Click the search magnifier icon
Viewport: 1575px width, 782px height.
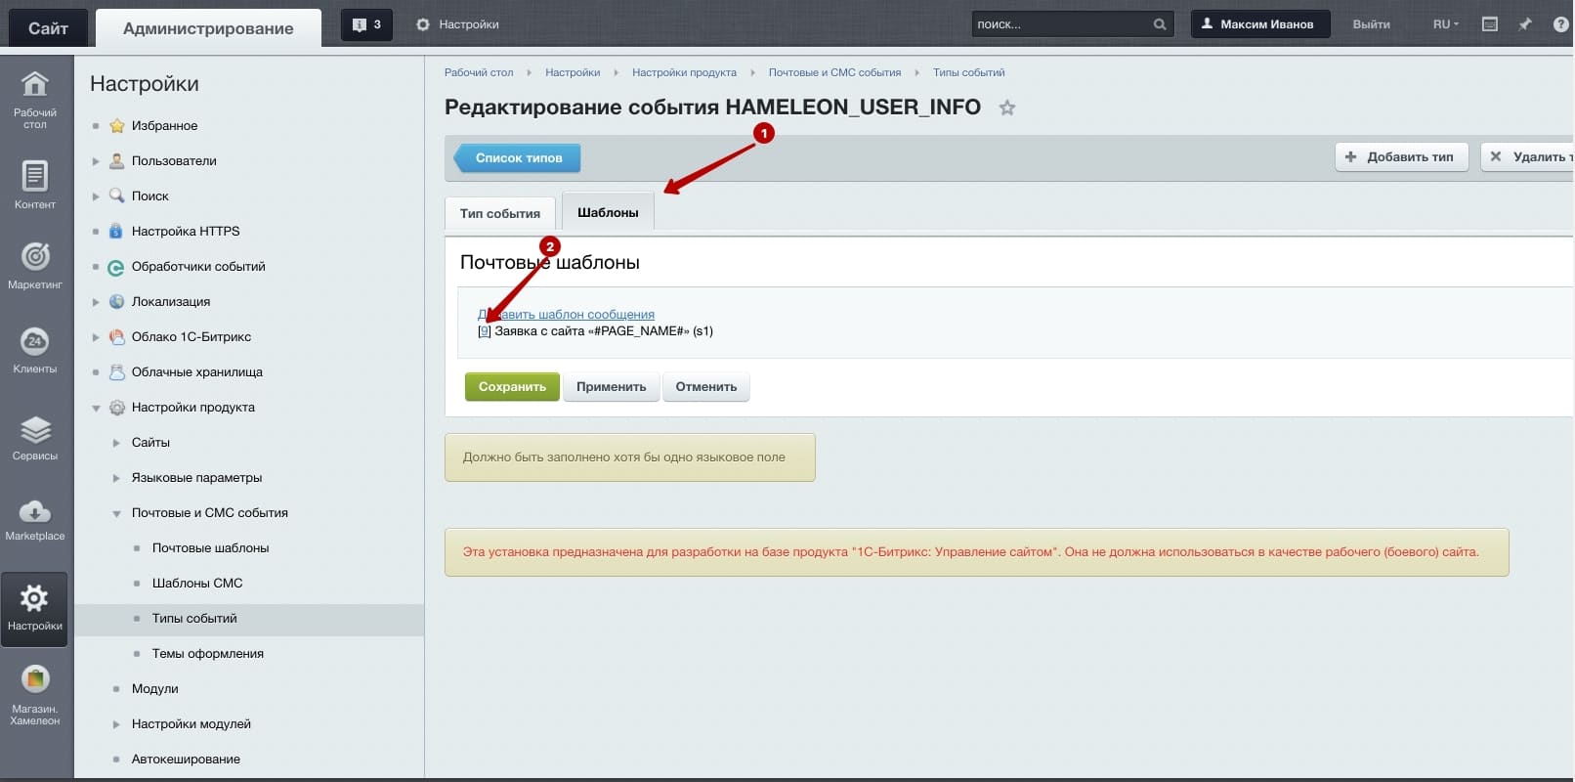(1160, 24)
